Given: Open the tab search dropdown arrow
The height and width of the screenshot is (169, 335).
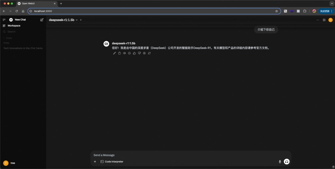Looking at the screenshot, I should click(332, 4).
